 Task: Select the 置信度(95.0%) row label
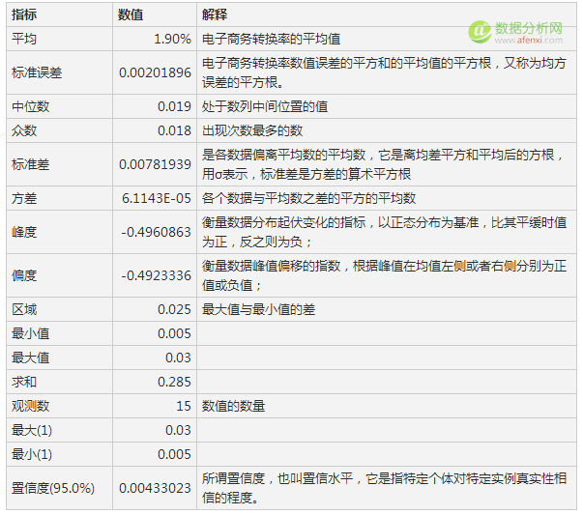click(x=53, y=488)
